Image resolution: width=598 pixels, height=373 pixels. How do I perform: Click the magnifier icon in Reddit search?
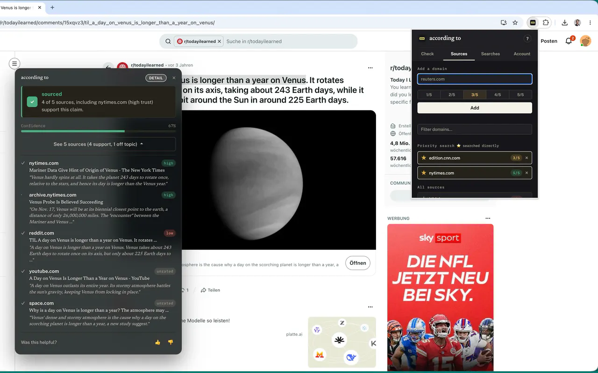pos(168,41)
